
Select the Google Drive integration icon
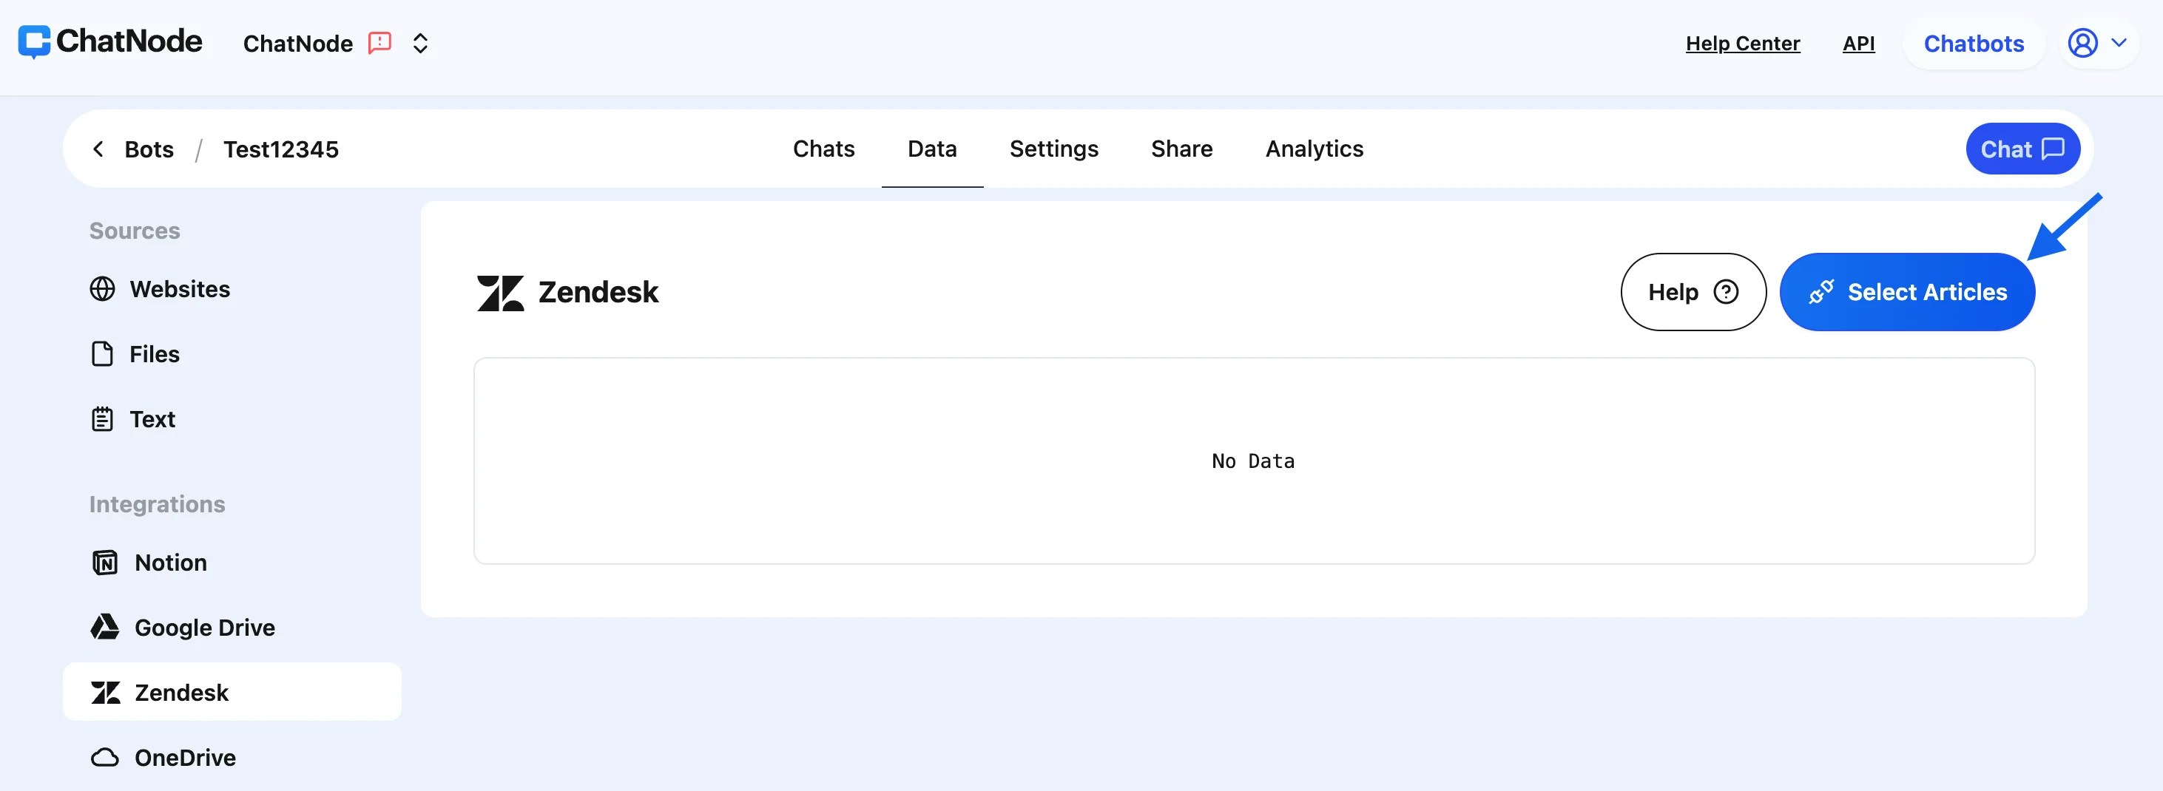[104, 627]
